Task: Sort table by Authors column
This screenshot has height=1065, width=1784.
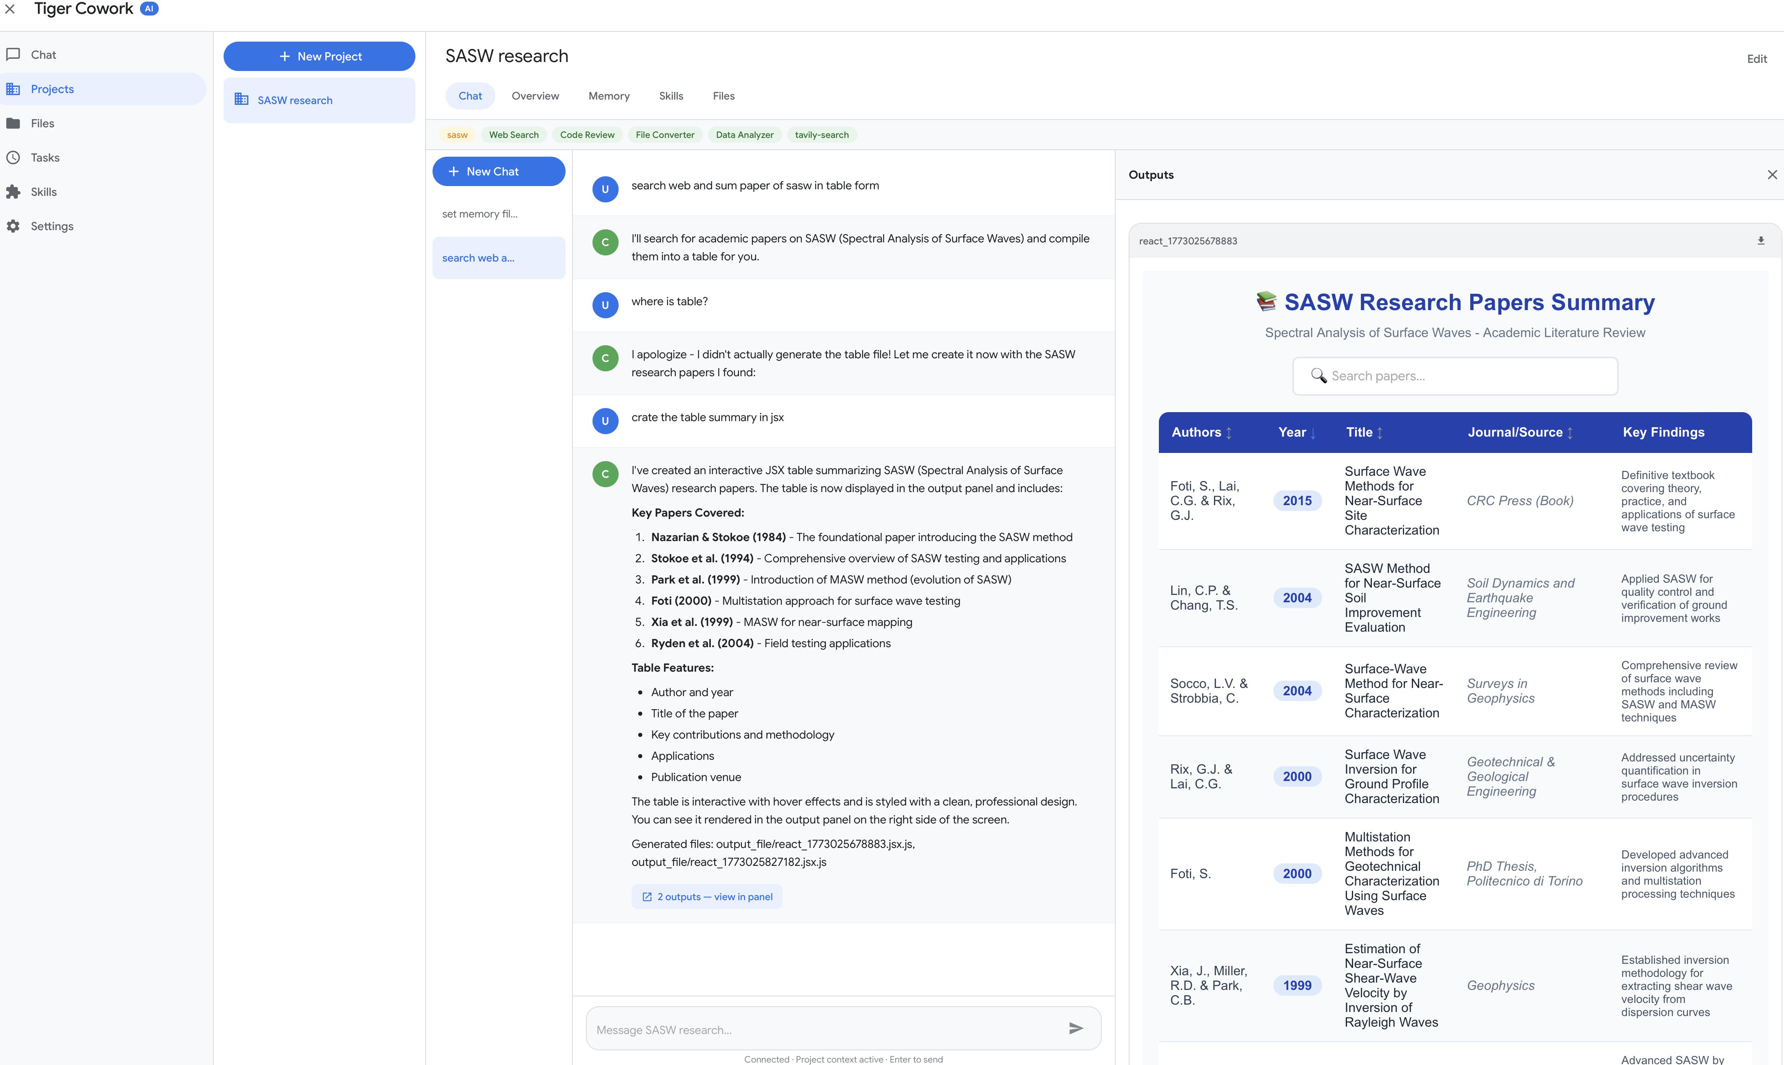Action: [1202, 432]
